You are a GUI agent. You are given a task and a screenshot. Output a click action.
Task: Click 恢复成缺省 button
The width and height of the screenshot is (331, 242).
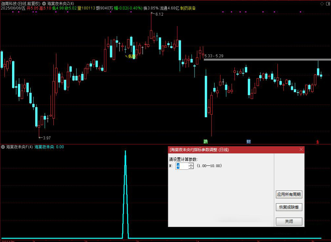pos(289,207)
